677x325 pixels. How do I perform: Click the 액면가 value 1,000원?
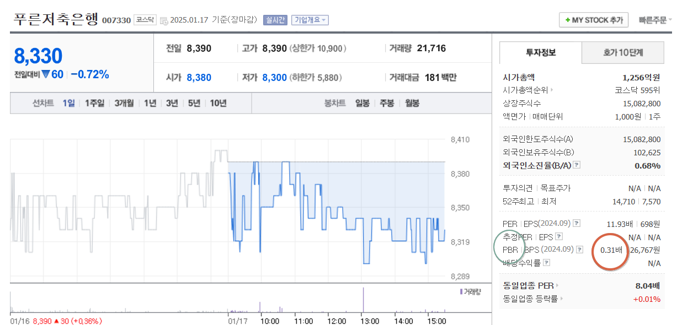[x=628, y=117]
